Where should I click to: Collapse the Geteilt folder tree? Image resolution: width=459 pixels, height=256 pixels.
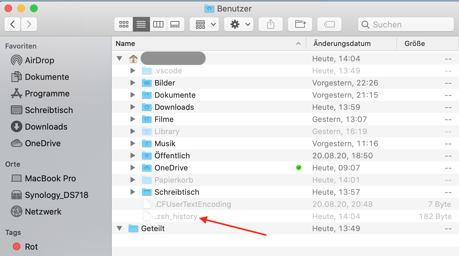119,228
